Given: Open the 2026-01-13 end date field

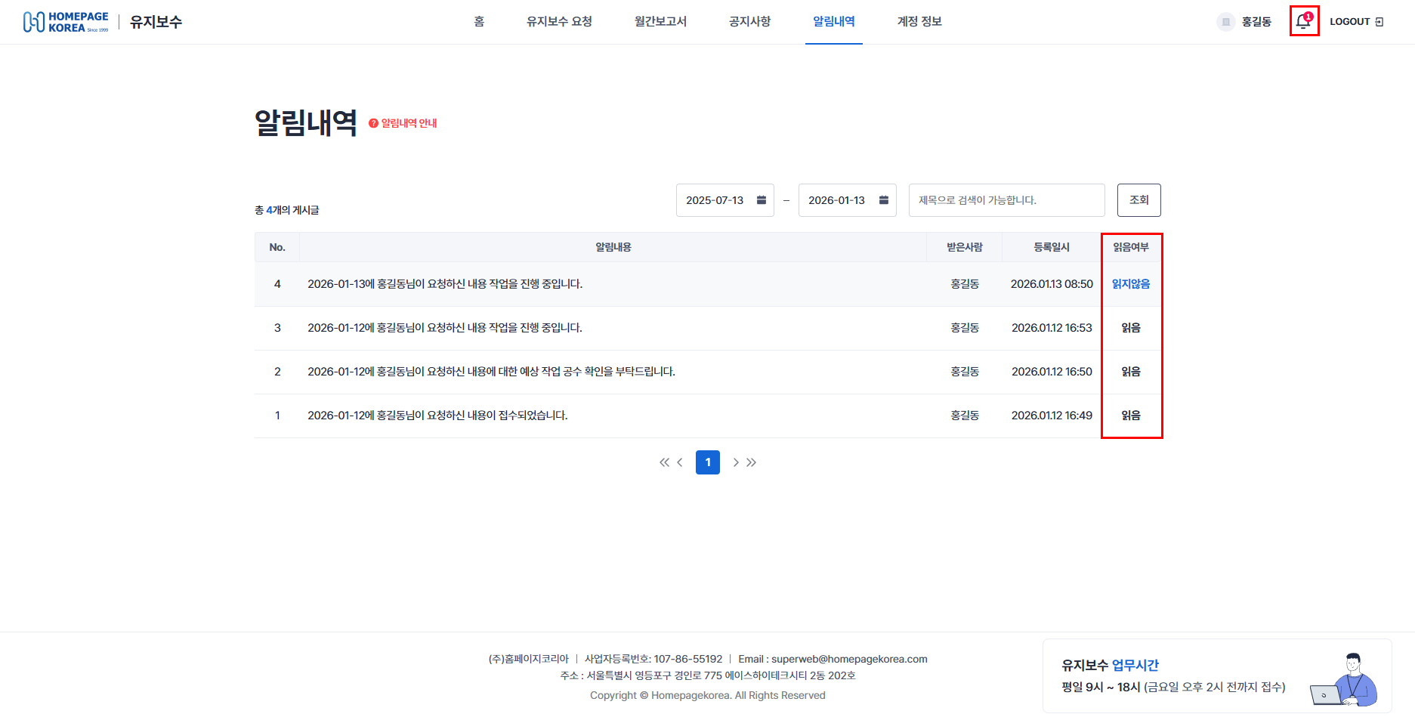Looking at the screenshot, I should [x=836, y=200].
